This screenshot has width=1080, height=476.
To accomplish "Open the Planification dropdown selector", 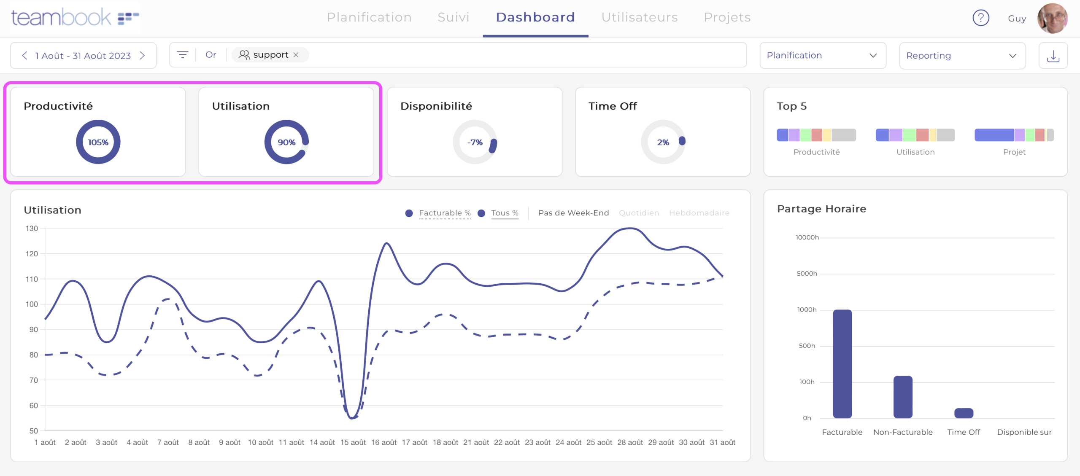I will click(x=822, y=55).
